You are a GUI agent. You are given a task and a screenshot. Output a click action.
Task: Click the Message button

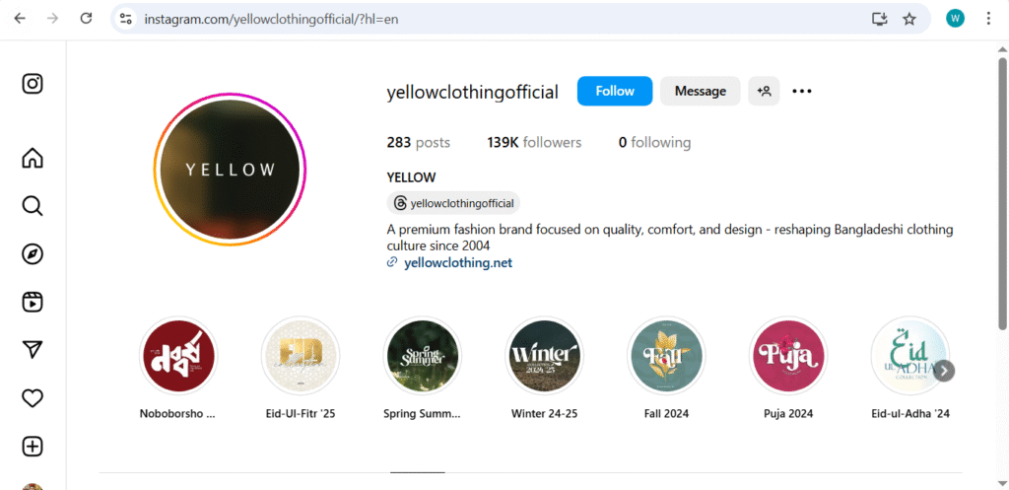coord(701,91)
